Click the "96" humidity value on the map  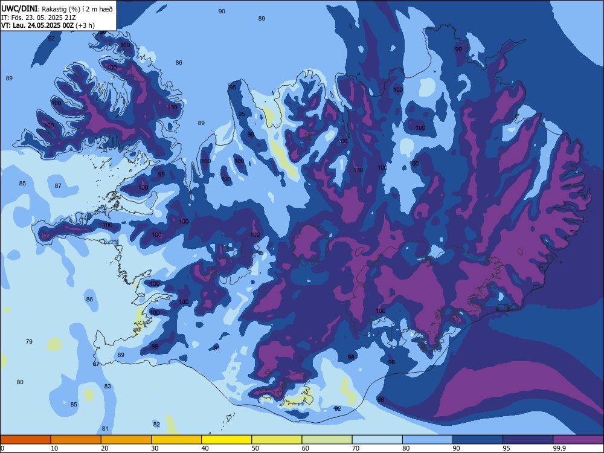tap(391, 362)
